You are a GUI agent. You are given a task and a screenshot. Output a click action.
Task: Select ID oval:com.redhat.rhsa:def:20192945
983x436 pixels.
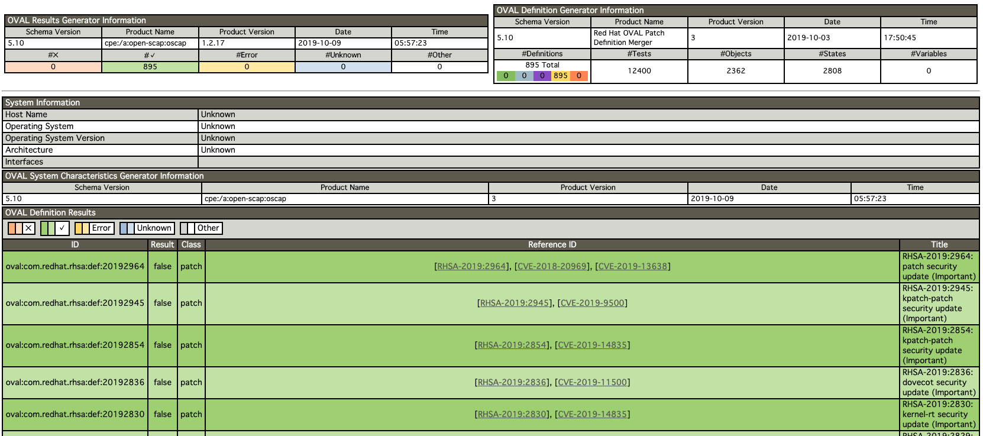(75, 303)
